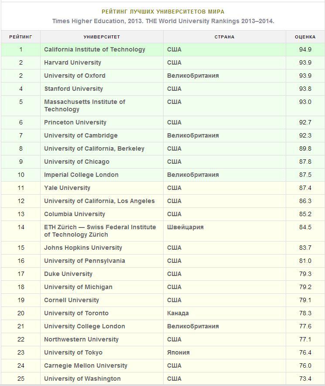Click the РЕЙТИНГ column header
325x386 pixels.
21,37
